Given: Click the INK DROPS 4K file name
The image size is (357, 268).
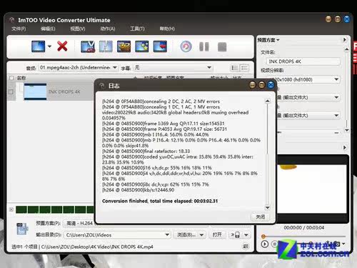Looking at the screenshot, I should (x=64, y=91).
